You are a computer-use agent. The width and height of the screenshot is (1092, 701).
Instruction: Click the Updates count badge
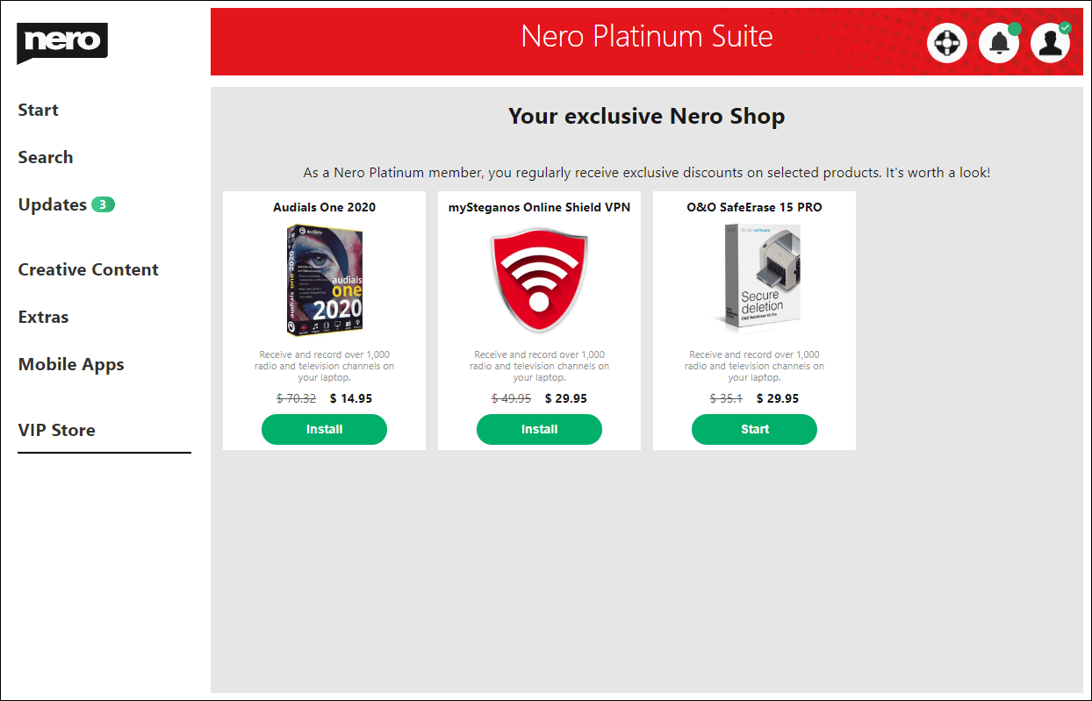pos(103,204)
